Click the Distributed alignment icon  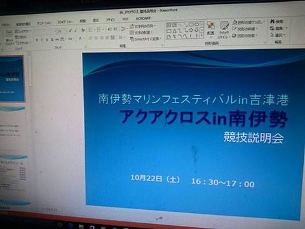[x=112, y=38]
